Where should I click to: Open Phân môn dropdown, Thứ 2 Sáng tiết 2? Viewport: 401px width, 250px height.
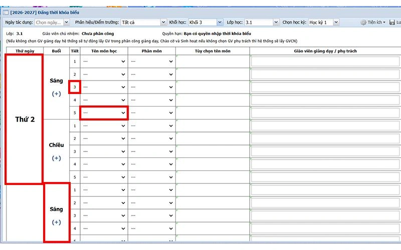(x=152, y=74)
